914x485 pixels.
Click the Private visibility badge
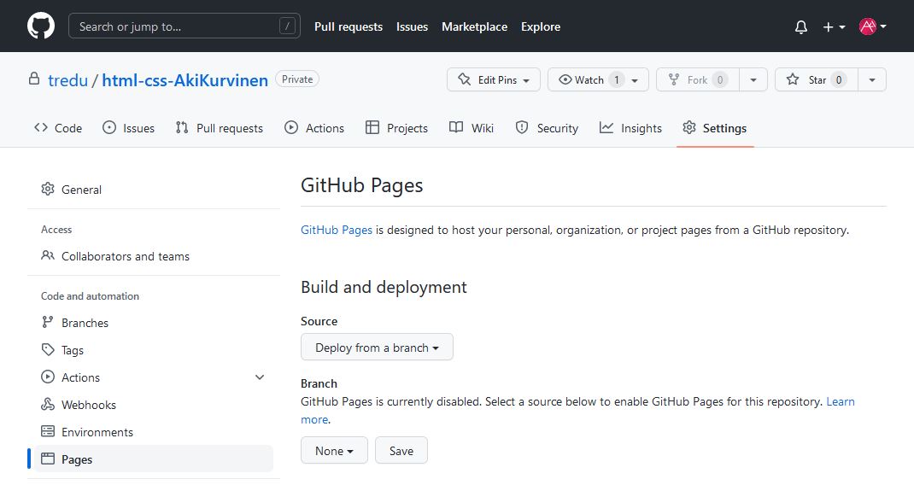297,79
